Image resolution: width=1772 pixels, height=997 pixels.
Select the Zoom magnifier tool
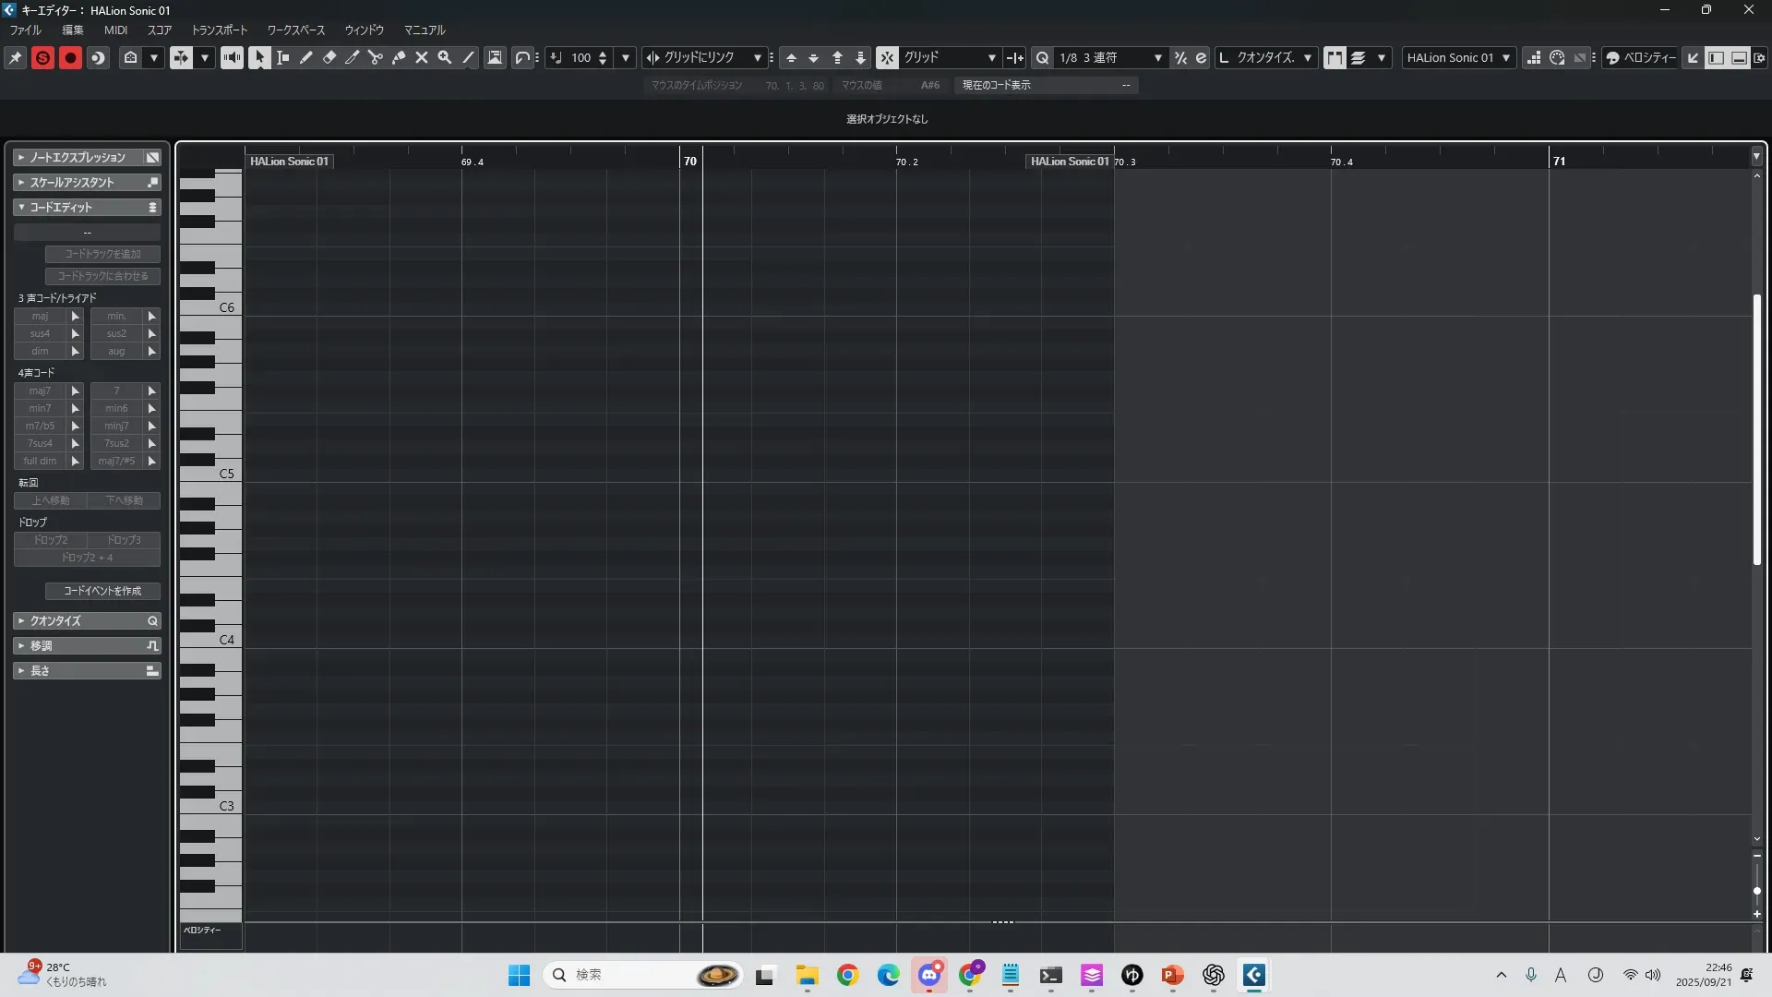[445, 57]
